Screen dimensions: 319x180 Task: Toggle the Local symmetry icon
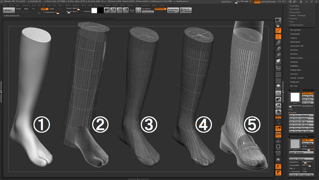[278, 128]
